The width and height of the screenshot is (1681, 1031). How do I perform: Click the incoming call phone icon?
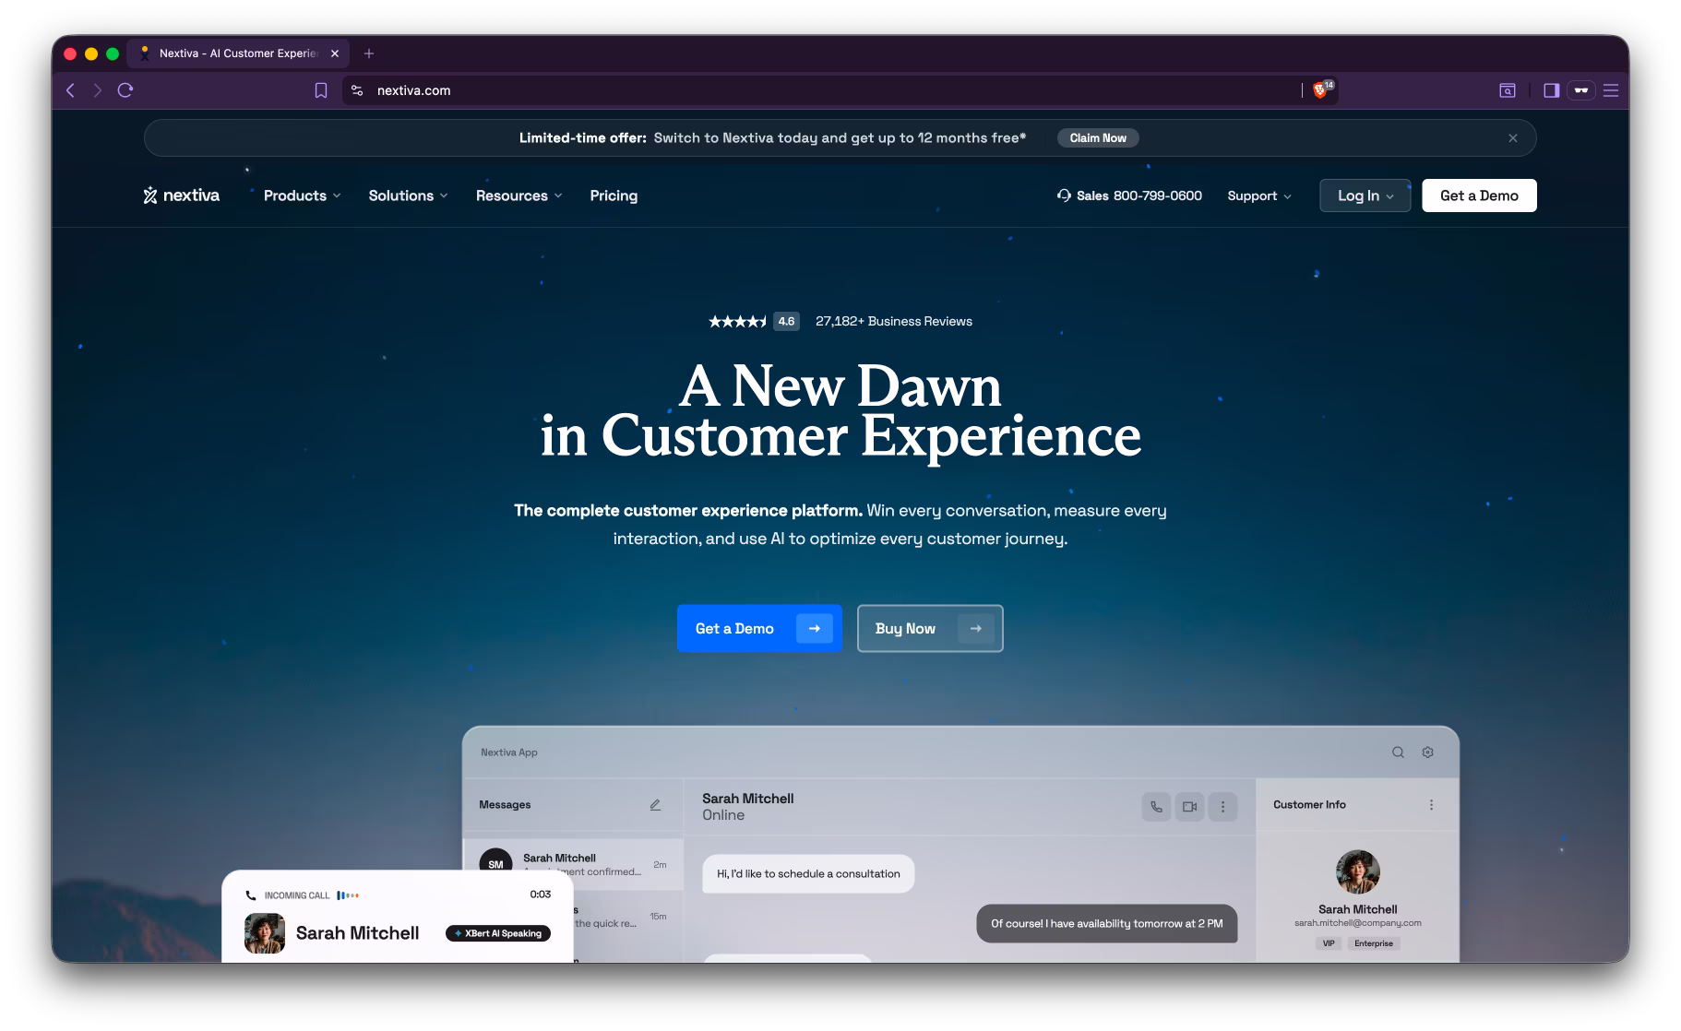tap(251, 895)
